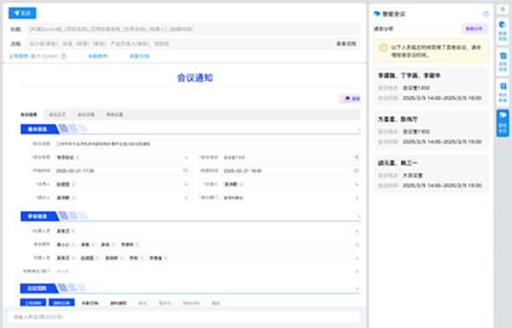
Task: Click the 关联文档 link
Action: (x=139, y=56)
